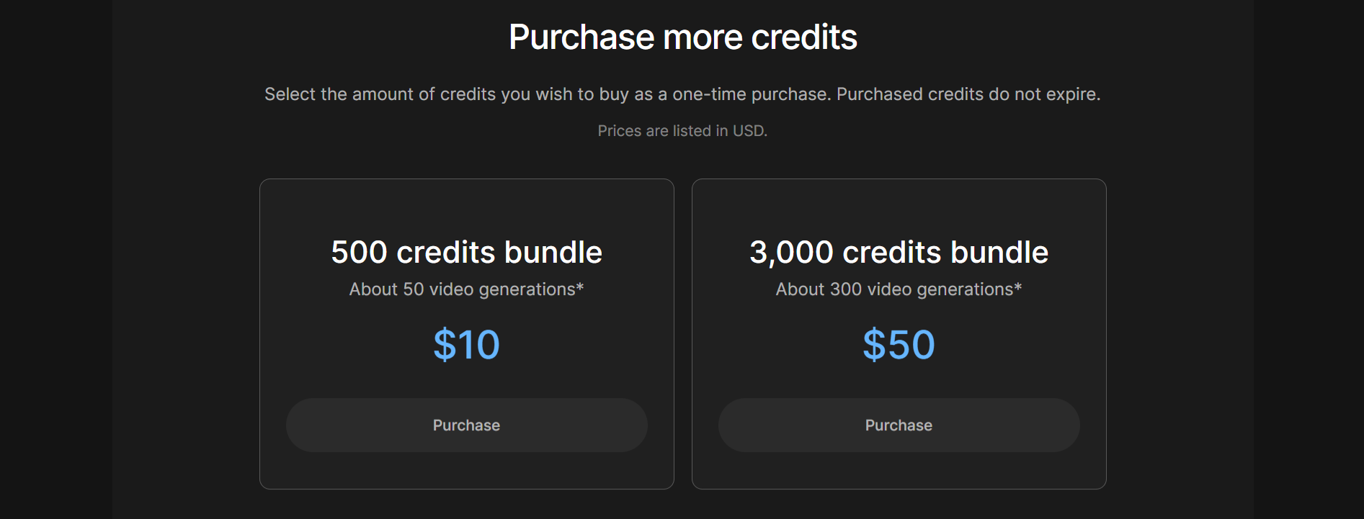This screenshot has width=1364, height=519.
Task: Click the $50 price label
Action: coord(899,345)
